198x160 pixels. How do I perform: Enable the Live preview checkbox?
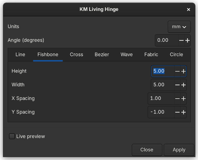12,136
